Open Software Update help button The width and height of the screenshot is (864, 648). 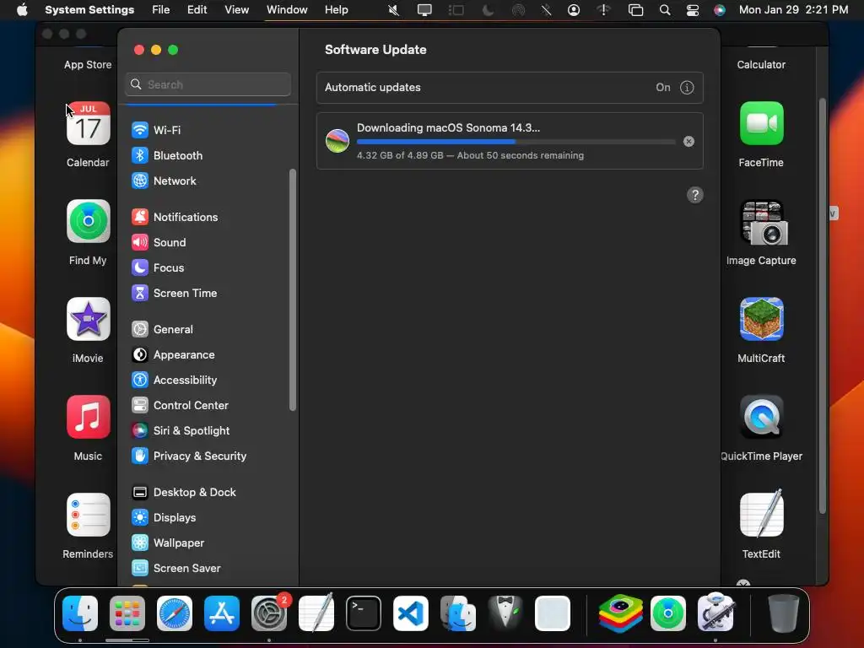695,195
